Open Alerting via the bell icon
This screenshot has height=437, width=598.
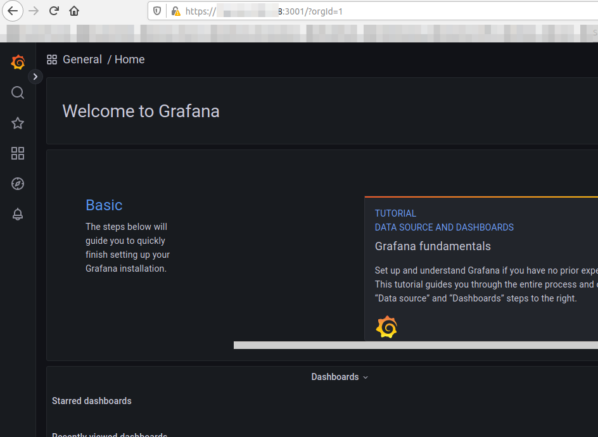[18, 214]
